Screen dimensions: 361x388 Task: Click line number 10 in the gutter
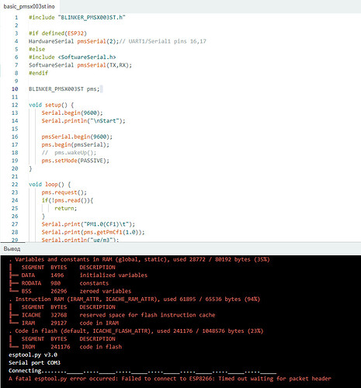[15, 89]
